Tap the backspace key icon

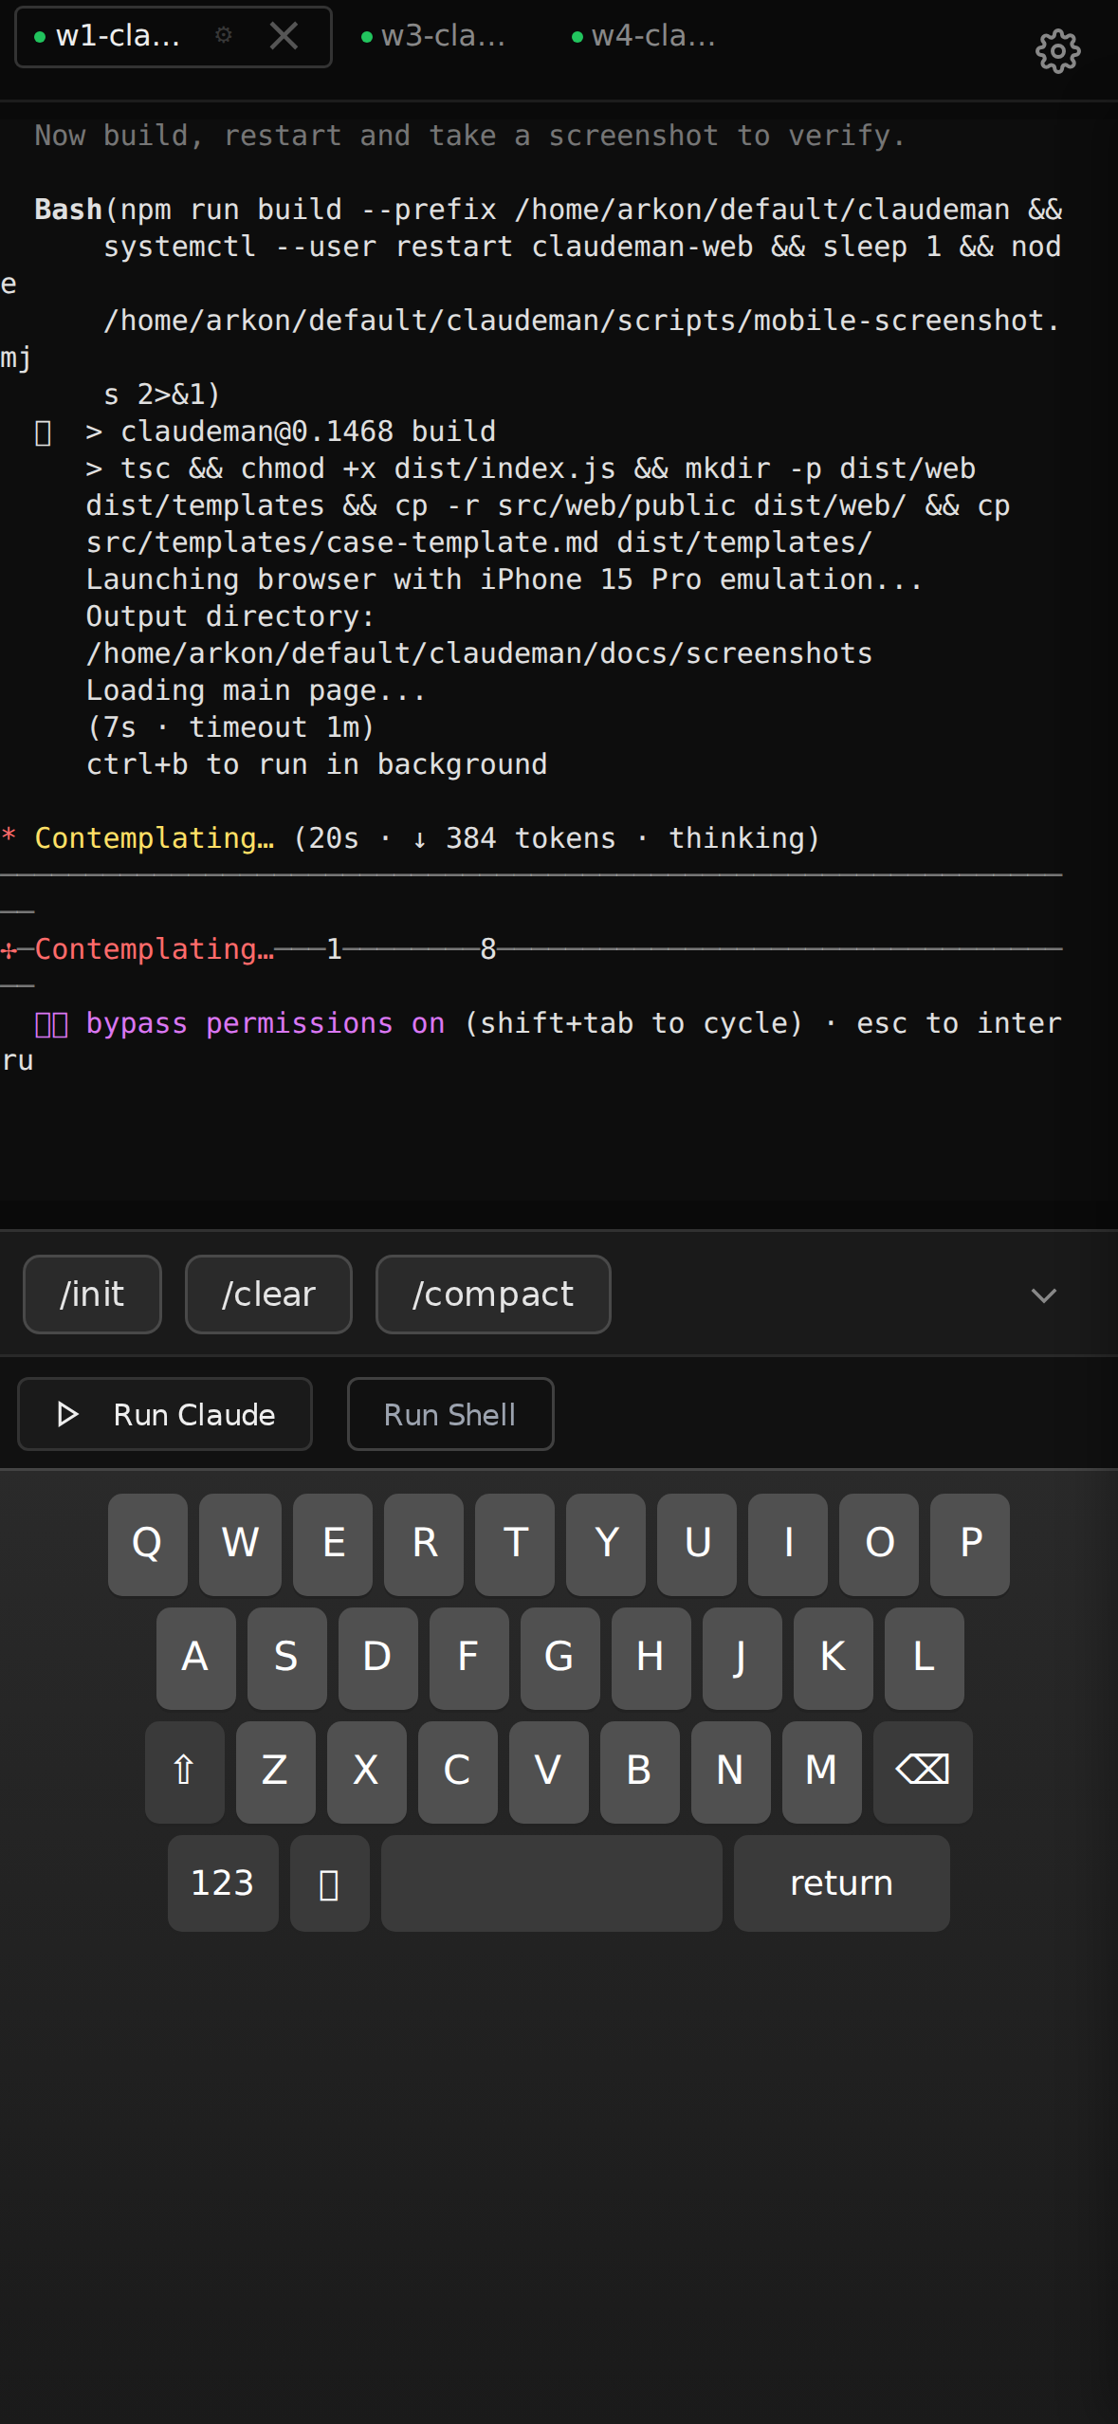923,1771
